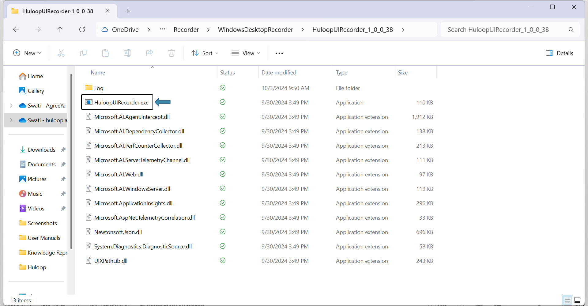Click WindowsDesktopRecorder in breadcrumb

click(x=255, y=30)
